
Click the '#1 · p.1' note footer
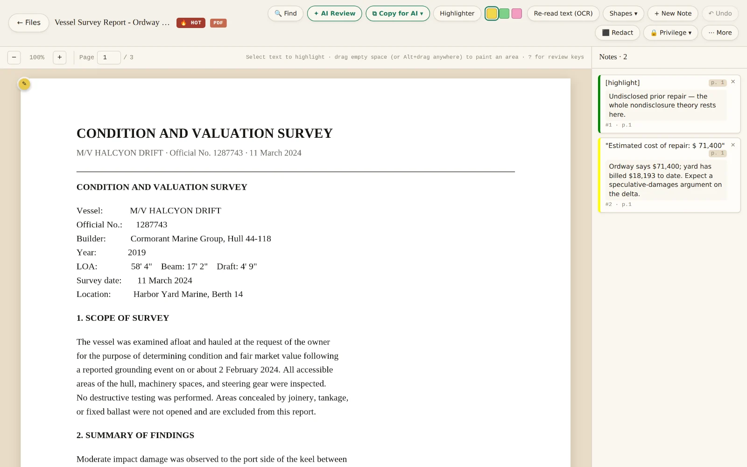click(x=618, y=125)
